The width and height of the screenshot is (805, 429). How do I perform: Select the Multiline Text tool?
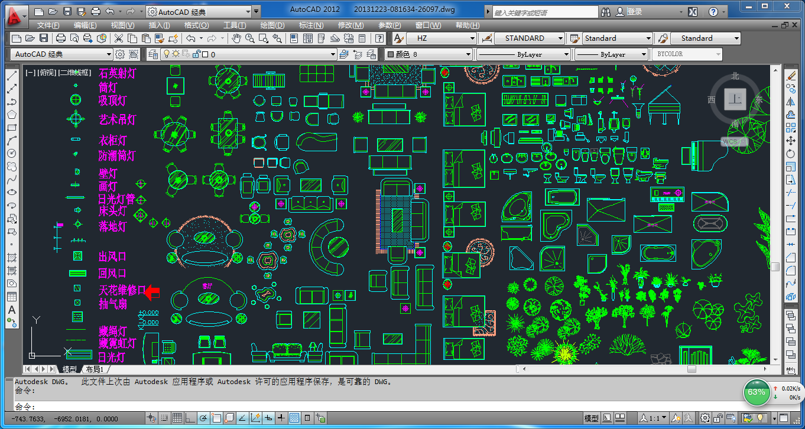click(12, 310)
